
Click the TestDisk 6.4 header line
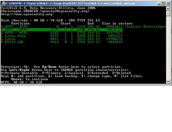pos(48,8)
